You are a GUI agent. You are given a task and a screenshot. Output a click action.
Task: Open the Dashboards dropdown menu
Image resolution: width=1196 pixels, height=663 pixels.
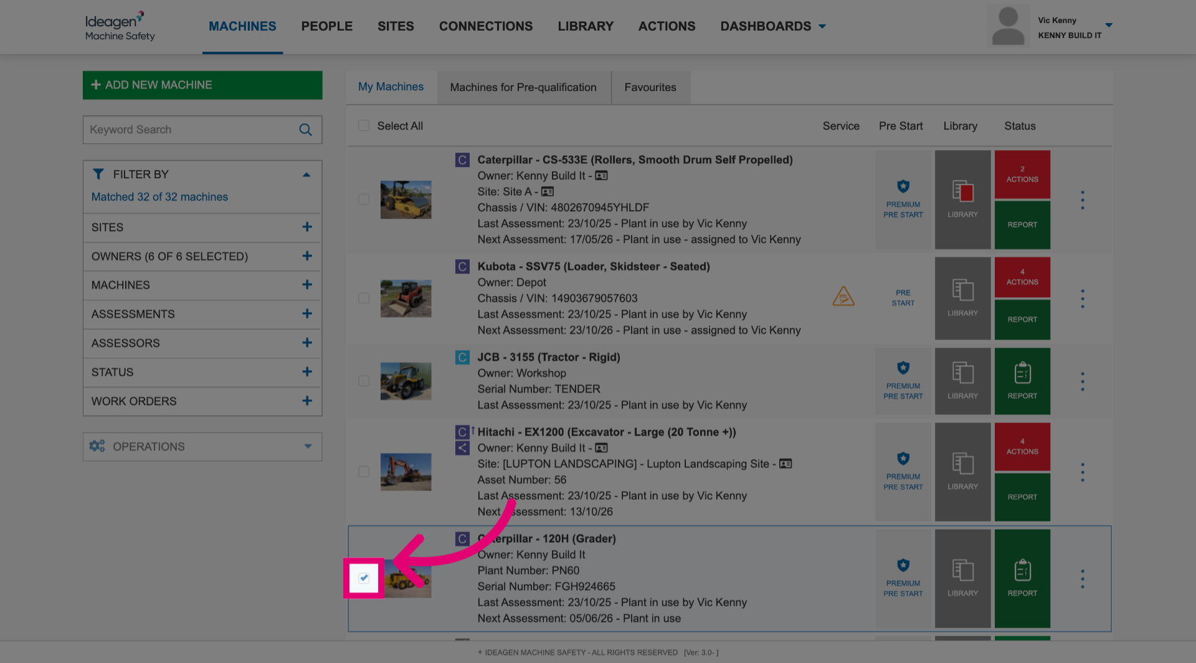click(x=773, y=26)
